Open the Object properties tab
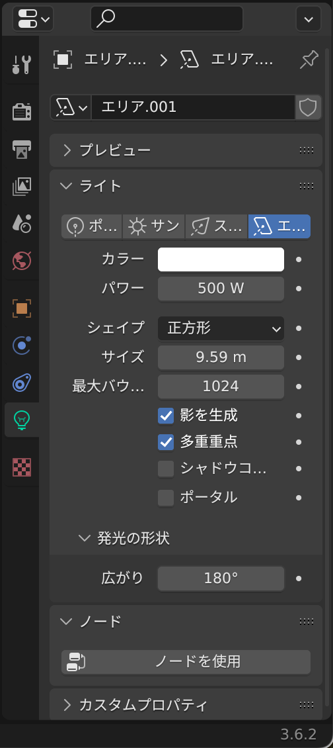333x748 pixels. point(21,308)
